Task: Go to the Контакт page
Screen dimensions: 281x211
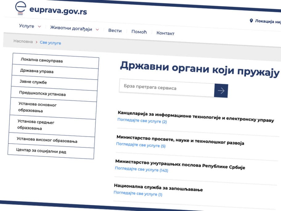Action: pos(165,33)
